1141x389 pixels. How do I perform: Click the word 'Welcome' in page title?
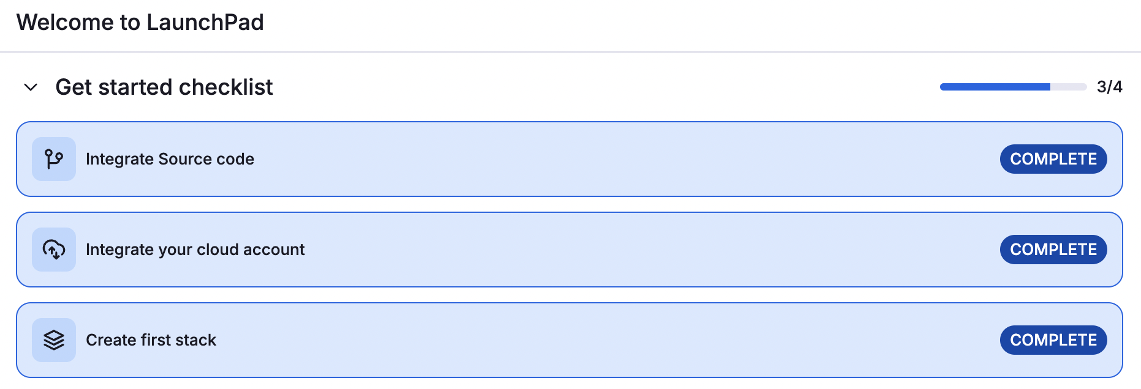(x=66, y=23)
